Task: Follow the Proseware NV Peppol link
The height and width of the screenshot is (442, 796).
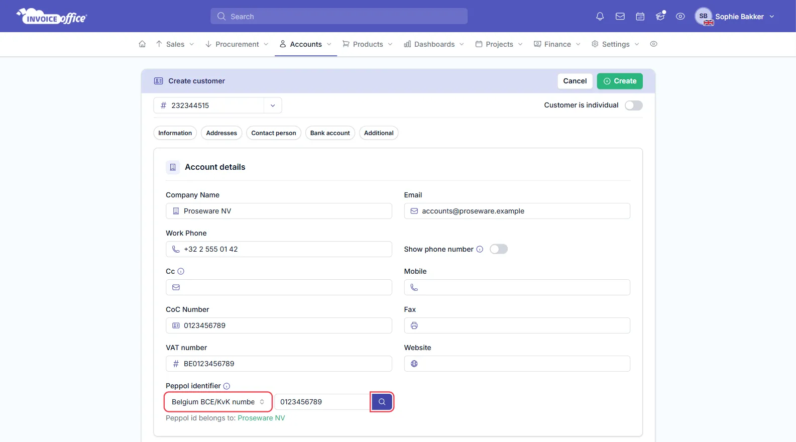Action: (261, 418)
